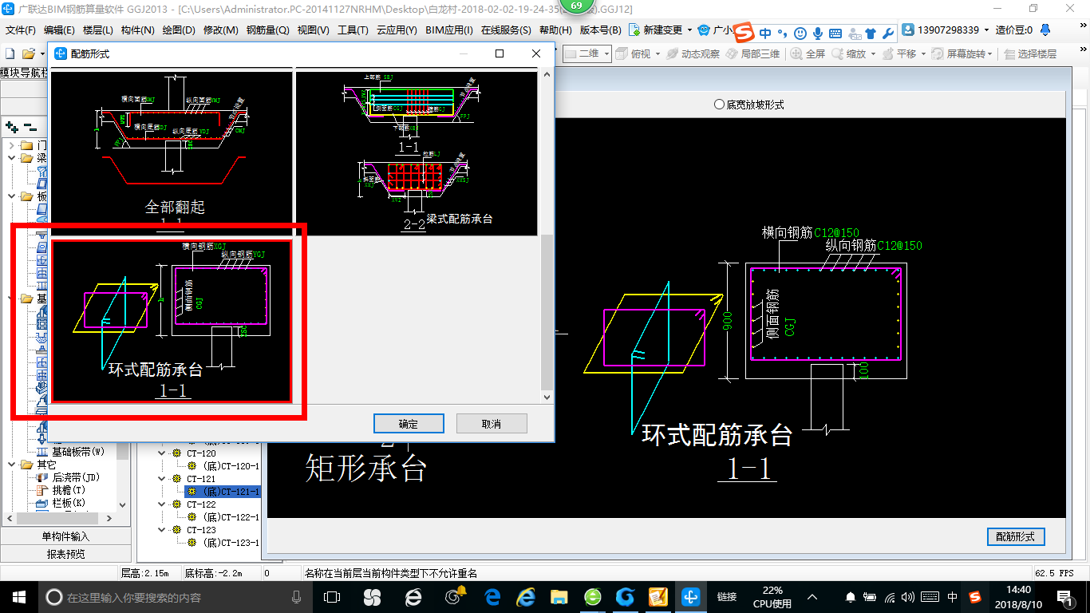Open the account 13907298339 dropdown
Viewport: 1090px width, 613px height.
(x=985, y=30)
